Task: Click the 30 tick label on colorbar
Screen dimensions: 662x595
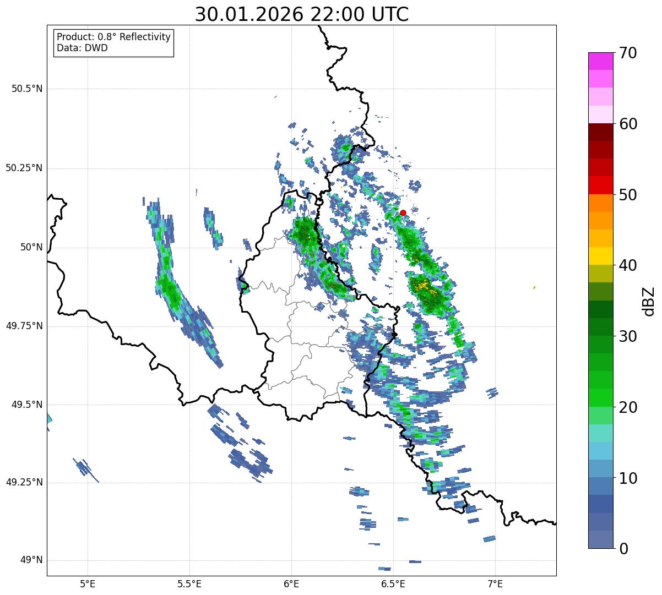Action: point(628,336)
